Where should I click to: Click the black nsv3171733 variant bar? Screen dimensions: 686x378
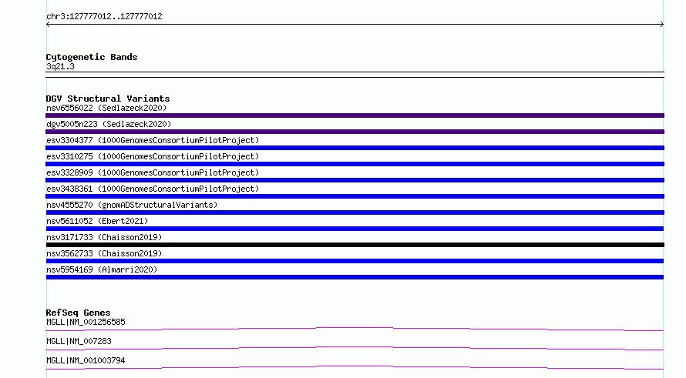(355, 245)
